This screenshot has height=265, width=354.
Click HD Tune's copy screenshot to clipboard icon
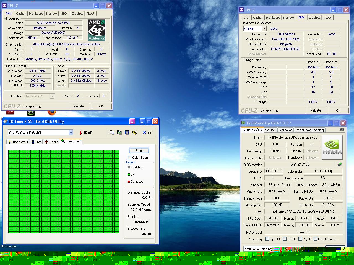[x=119, y=132]
